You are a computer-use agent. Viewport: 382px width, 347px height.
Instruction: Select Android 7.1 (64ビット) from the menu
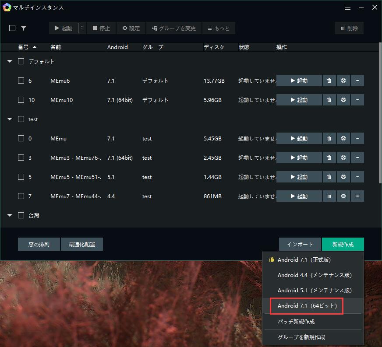click(306, 306)
